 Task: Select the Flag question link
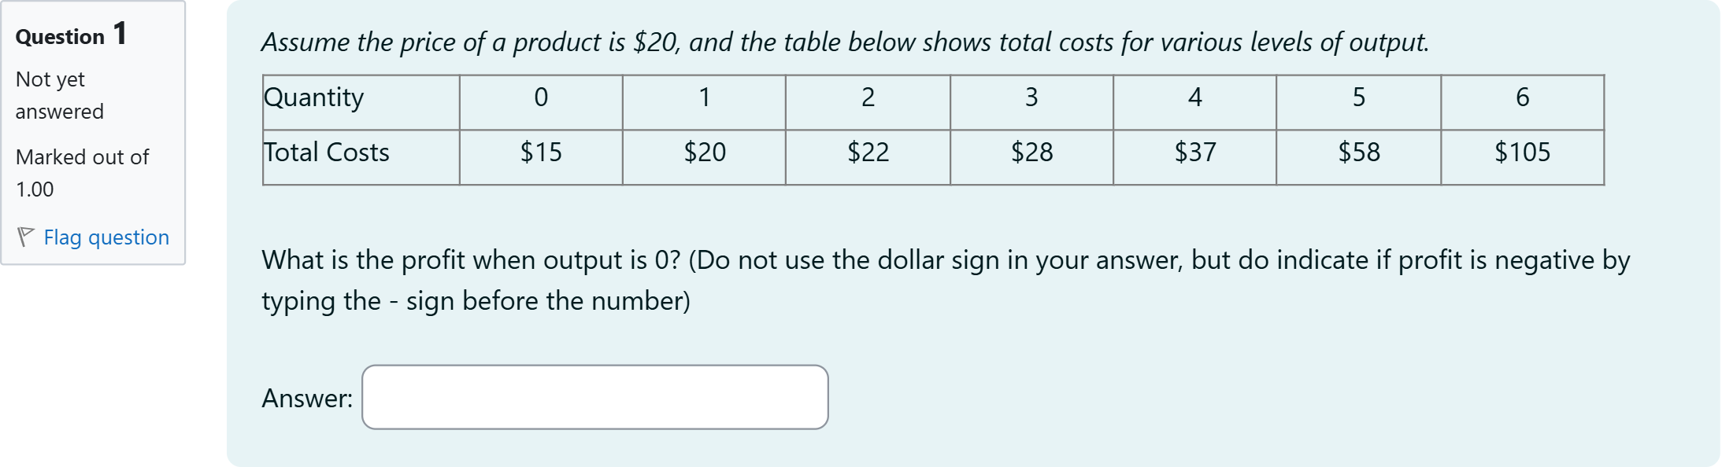pos(106,237)
